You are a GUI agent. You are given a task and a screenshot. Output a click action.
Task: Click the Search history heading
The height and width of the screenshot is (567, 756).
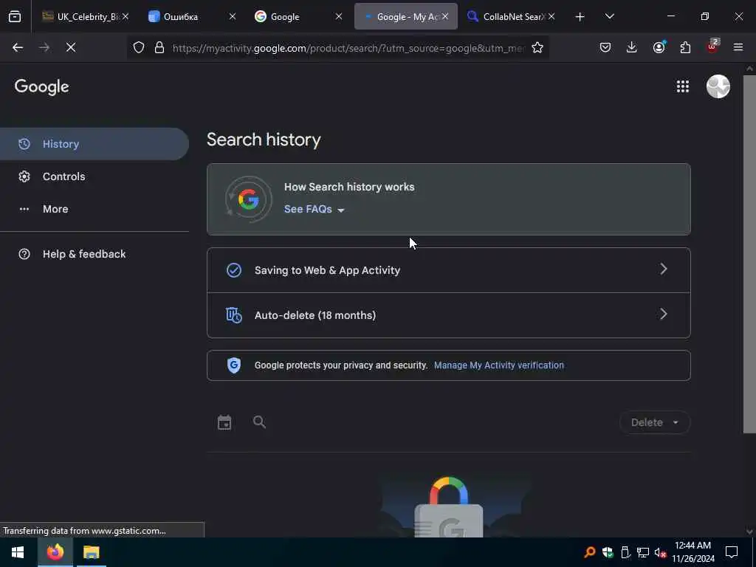pos(264,140)
